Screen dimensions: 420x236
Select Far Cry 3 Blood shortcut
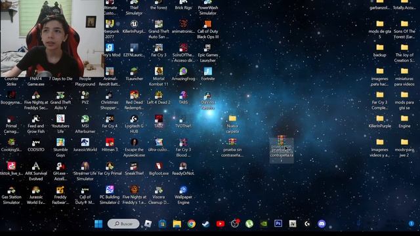[183, 147]
